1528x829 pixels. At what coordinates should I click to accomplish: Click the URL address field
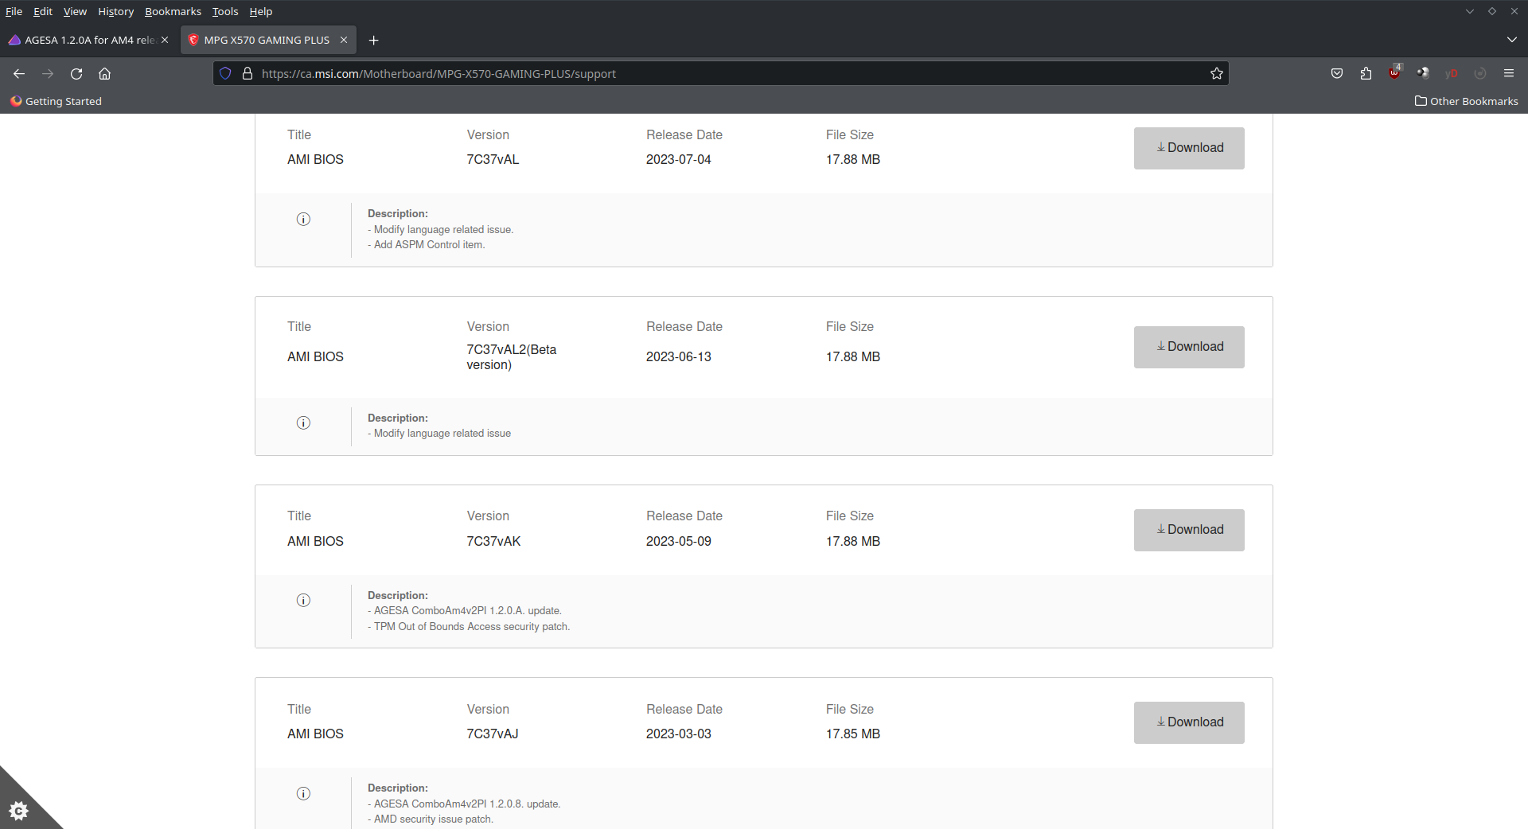click(x=720, y=73)
